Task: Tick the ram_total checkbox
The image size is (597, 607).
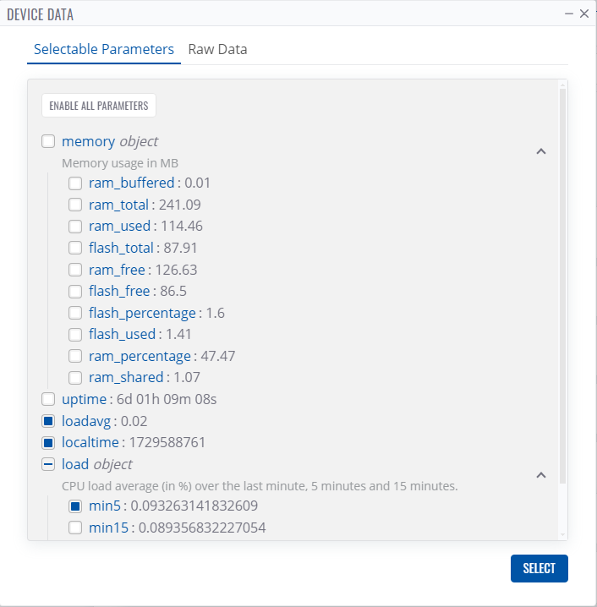Action: tap(75, 205)
